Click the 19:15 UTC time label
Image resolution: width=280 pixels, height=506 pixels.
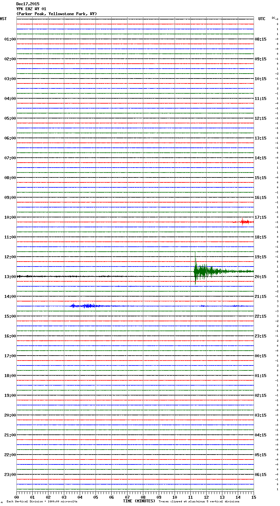[x=261, y=257]
